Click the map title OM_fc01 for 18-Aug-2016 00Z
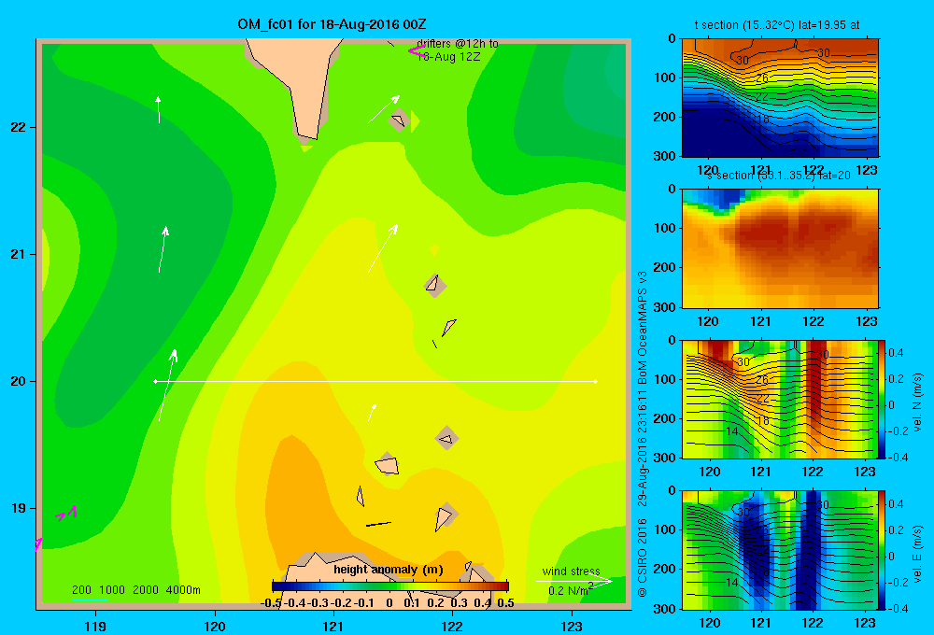This screenshot has height=635, width=934. (332, 24)
